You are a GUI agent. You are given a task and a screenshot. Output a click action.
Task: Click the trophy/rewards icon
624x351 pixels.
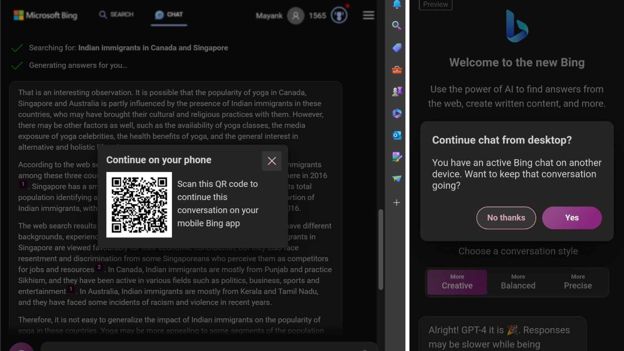tap(339, 15)
